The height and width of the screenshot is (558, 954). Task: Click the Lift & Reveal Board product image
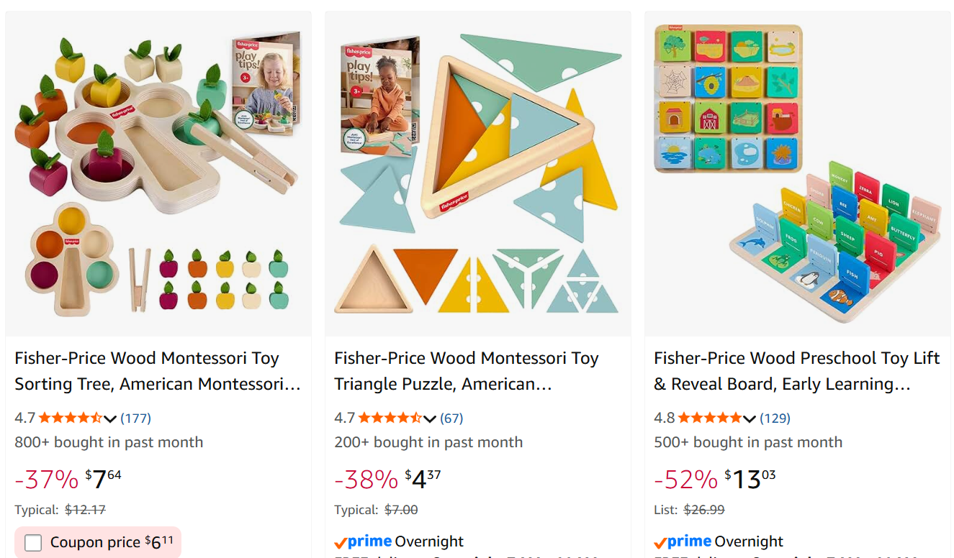(x=798, y=174)
